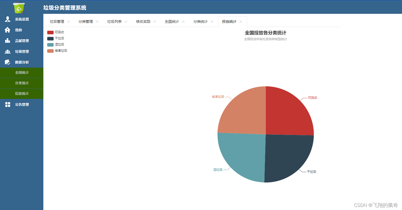This screenshot has width=402, height=210.
Task: Click the 湿垃圾 label beside the pie
Action: click(x=218, y=170)
